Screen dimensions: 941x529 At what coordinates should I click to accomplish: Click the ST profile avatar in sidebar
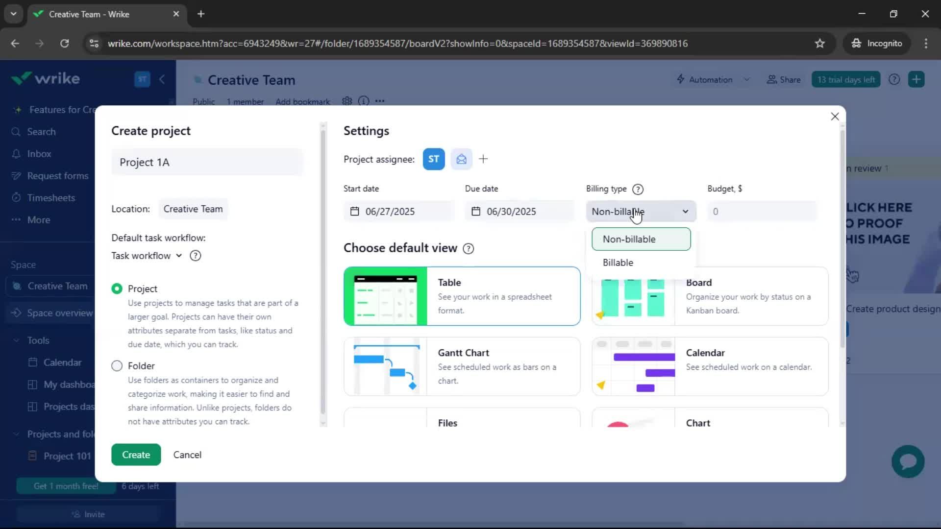coord(142,79)
